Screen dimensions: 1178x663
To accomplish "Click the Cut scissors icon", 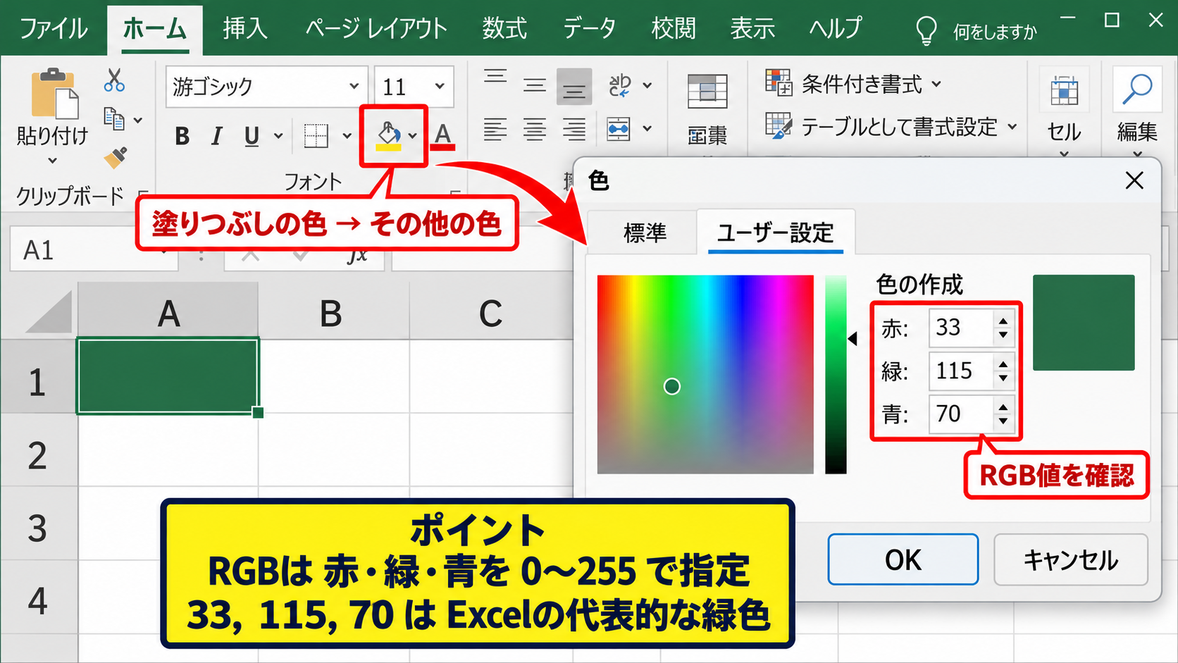I will (114, 80).
